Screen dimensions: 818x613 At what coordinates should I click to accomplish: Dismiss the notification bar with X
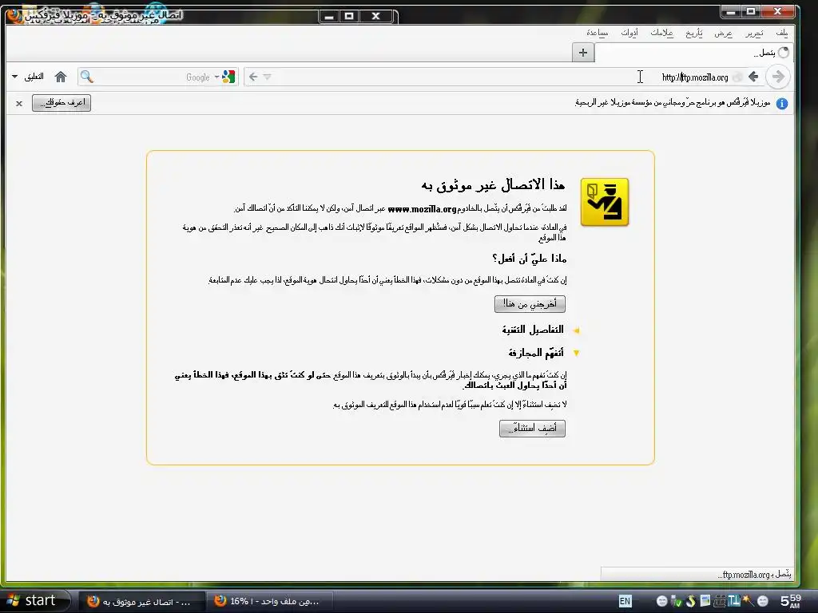[19, 103]
